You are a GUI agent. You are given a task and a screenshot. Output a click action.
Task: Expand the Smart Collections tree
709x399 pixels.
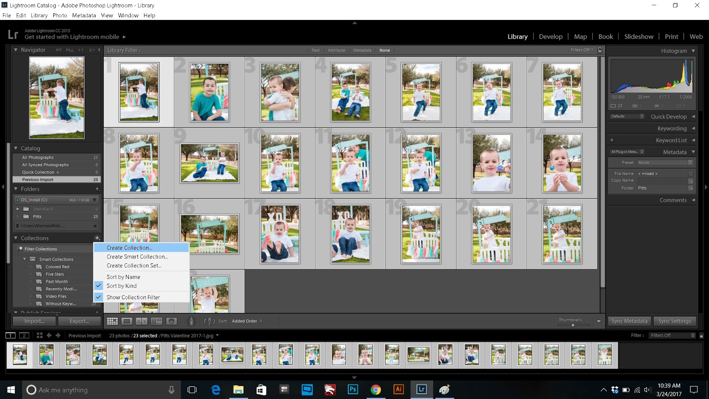click(25, 259)
